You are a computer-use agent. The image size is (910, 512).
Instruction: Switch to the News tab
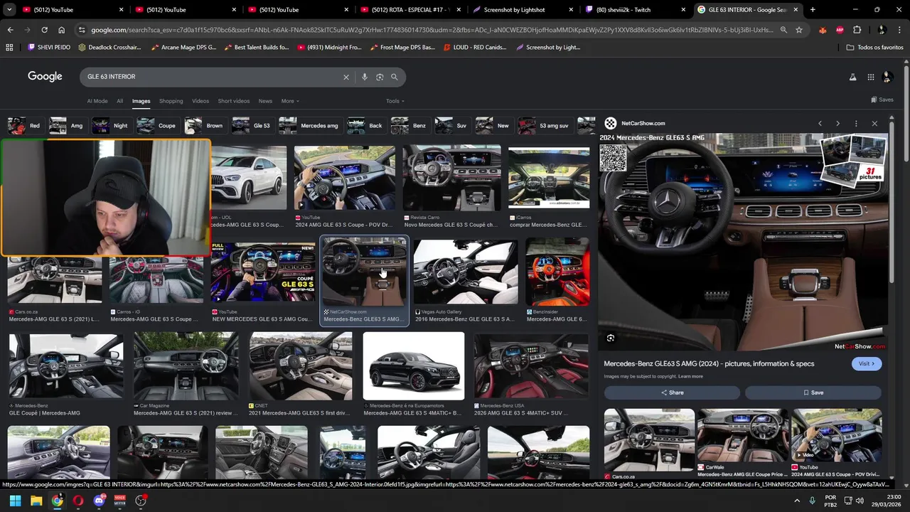click(265, 101)
